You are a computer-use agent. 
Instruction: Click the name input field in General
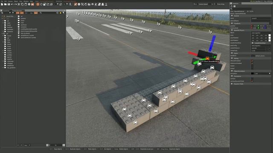click(261, 18)
